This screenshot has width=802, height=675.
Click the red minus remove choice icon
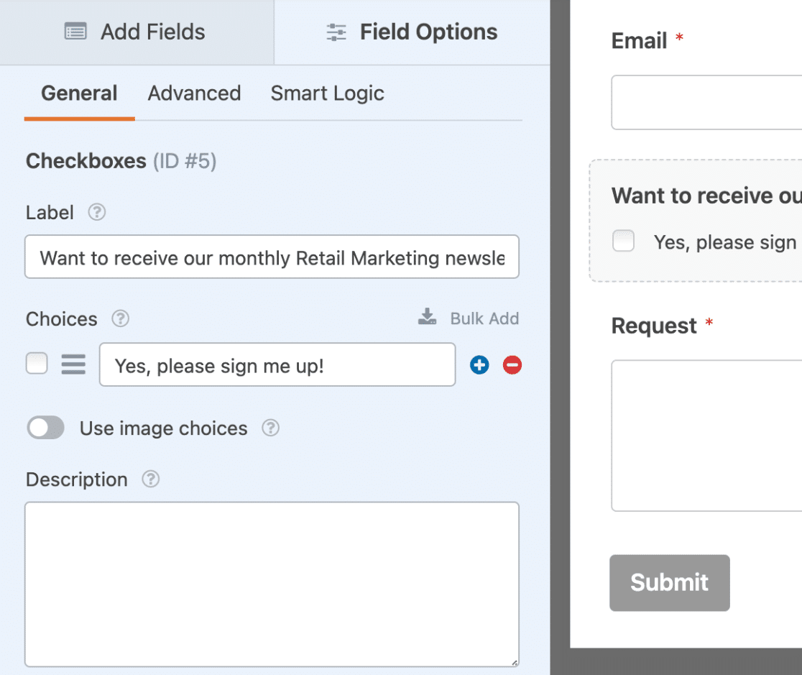point(512,365)
